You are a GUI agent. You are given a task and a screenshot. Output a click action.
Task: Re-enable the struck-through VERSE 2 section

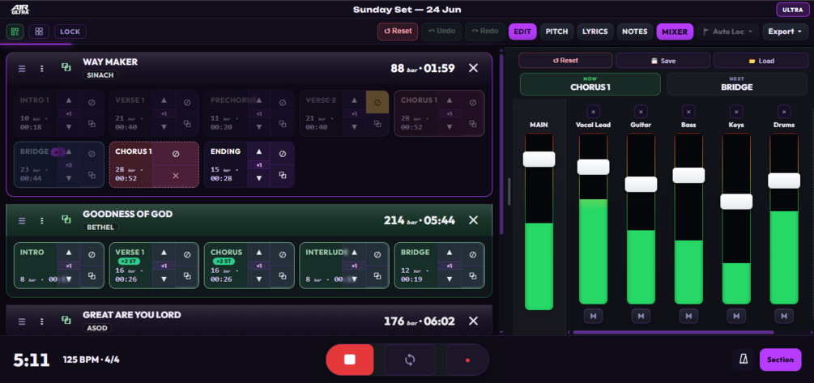click(x=377, y=102)
